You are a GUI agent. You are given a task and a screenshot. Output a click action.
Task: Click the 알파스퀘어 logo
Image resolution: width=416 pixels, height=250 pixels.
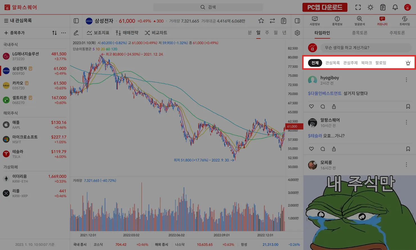tap(21, 7)
